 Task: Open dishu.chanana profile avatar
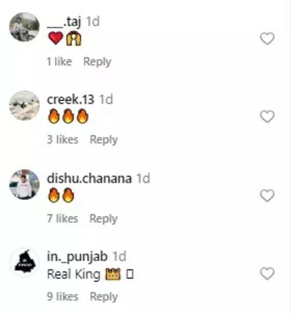tap(24, 183)
